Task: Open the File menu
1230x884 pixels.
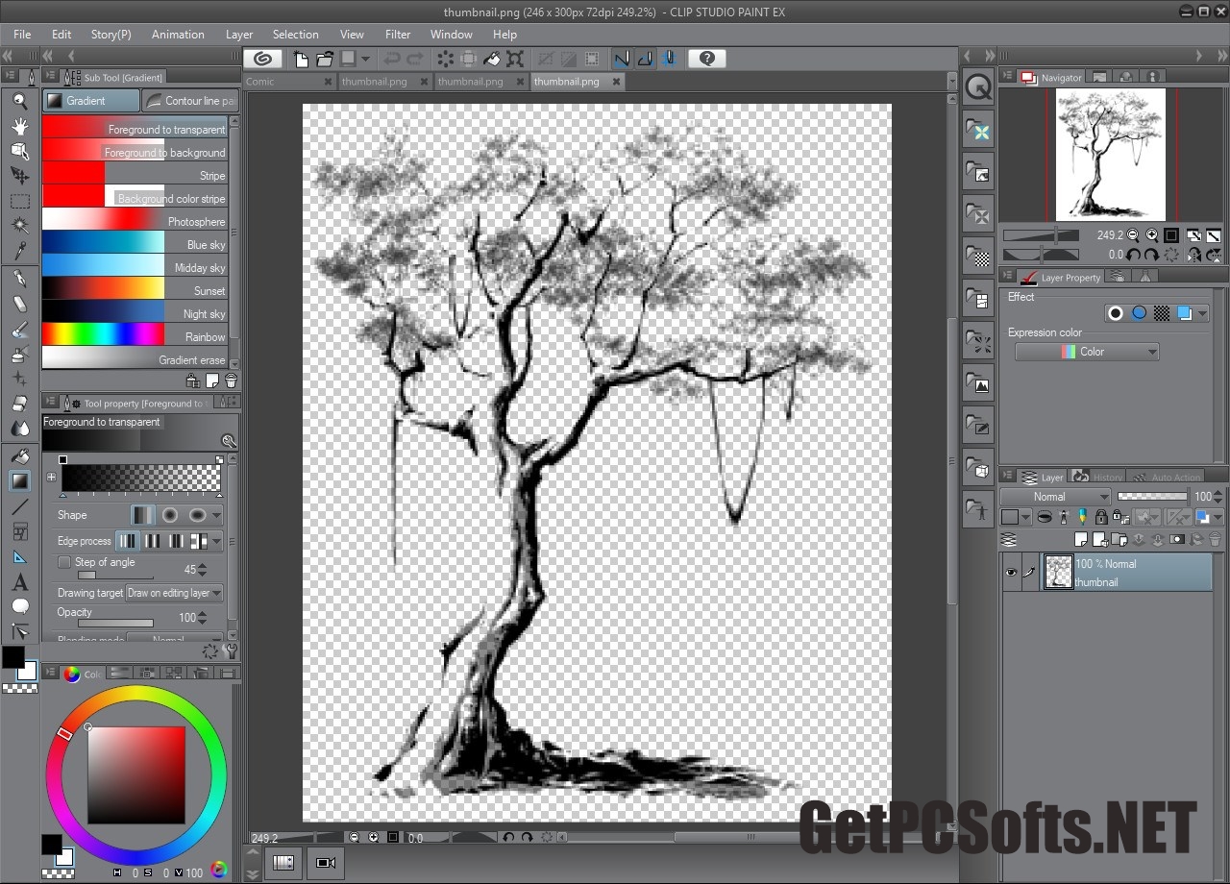Action: tap(22, 34)
